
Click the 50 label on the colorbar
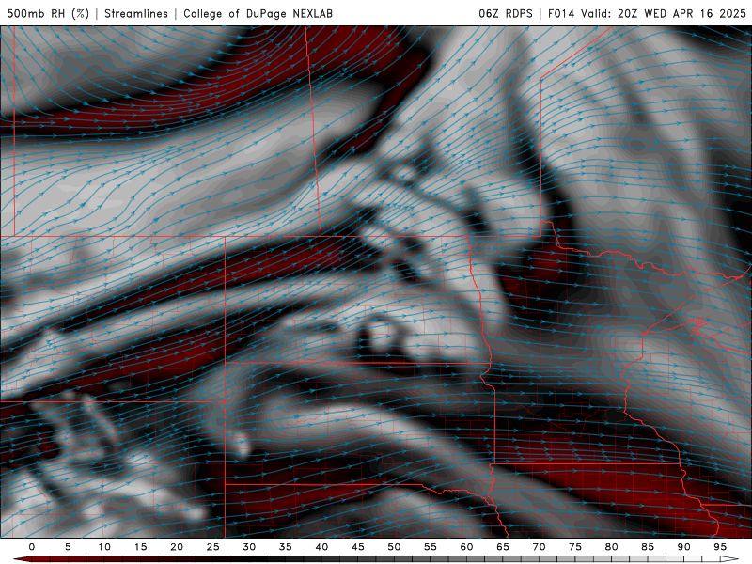pyautogui.click(x=394, y=547)
